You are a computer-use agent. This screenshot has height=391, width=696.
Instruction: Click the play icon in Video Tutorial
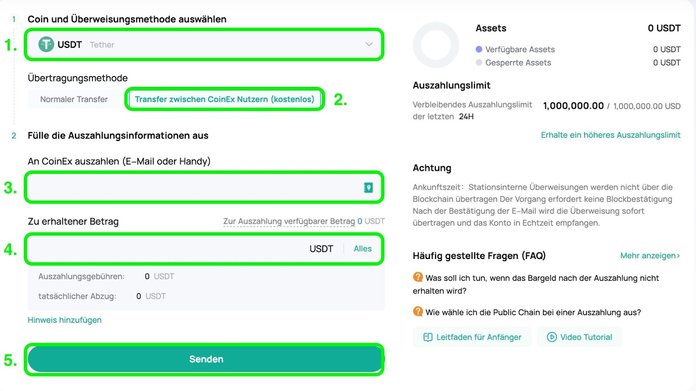click(x=552, y=337)
